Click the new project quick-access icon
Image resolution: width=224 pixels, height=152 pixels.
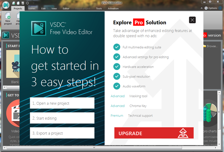point(14,3)
